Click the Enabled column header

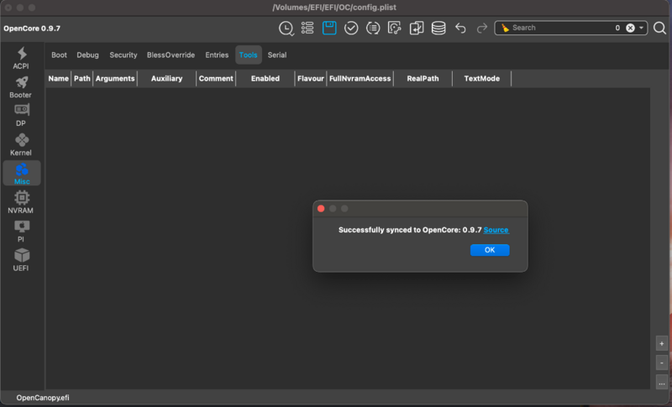click(265, 79)
